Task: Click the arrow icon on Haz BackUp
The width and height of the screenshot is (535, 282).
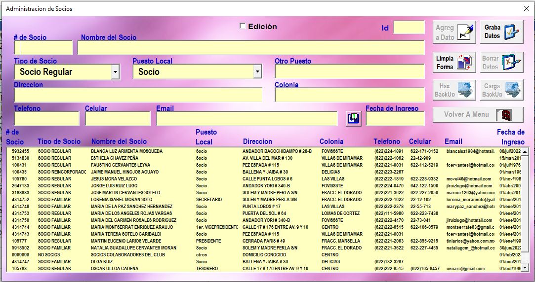Action: 466,90
